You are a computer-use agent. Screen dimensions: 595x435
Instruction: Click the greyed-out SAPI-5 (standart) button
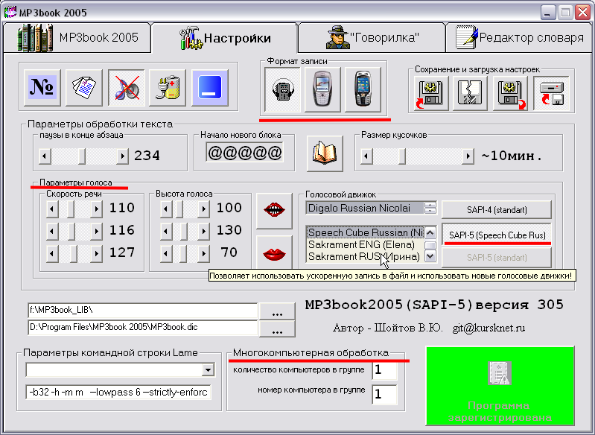pos(497,258)
